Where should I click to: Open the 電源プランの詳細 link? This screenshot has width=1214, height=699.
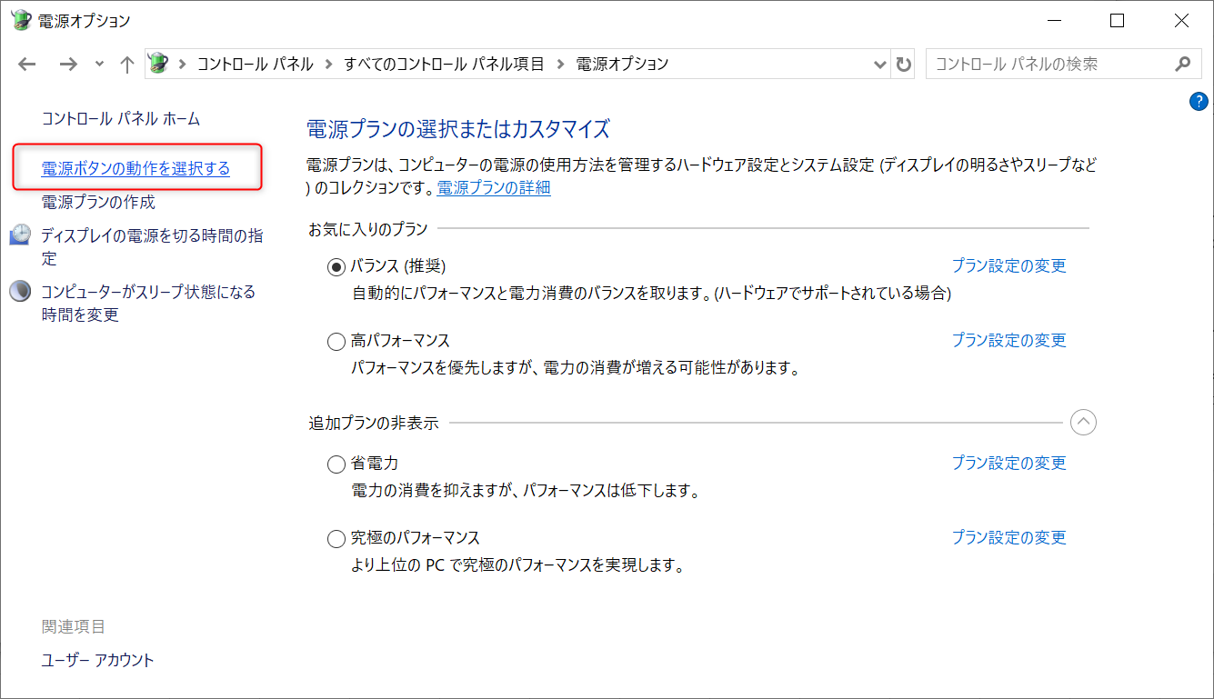click(x=494, y=188)
